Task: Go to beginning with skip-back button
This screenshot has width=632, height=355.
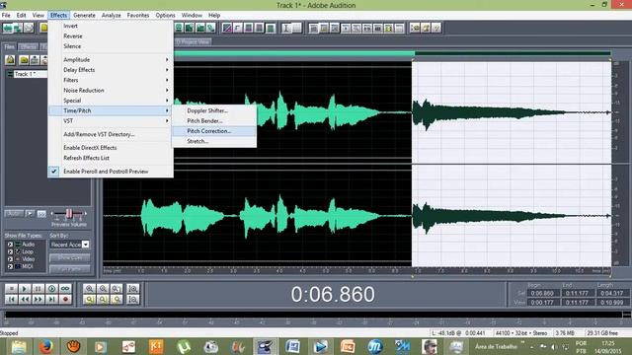Action: (x=11, y=300)
